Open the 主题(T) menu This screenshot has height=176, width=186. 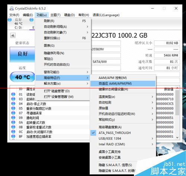[55, 15]
